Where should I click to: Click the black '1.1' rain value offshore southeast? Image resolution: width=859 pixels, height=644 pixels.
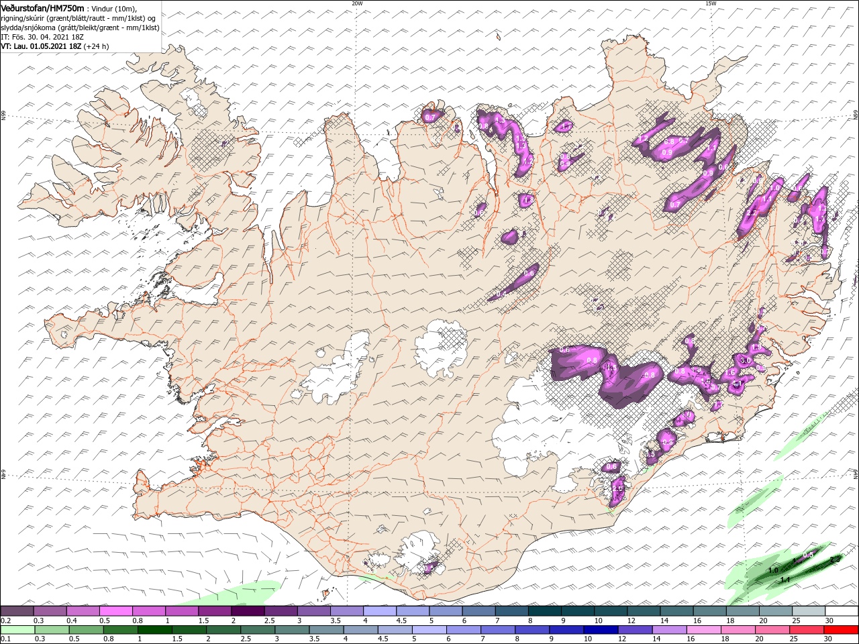click(785, 580)
